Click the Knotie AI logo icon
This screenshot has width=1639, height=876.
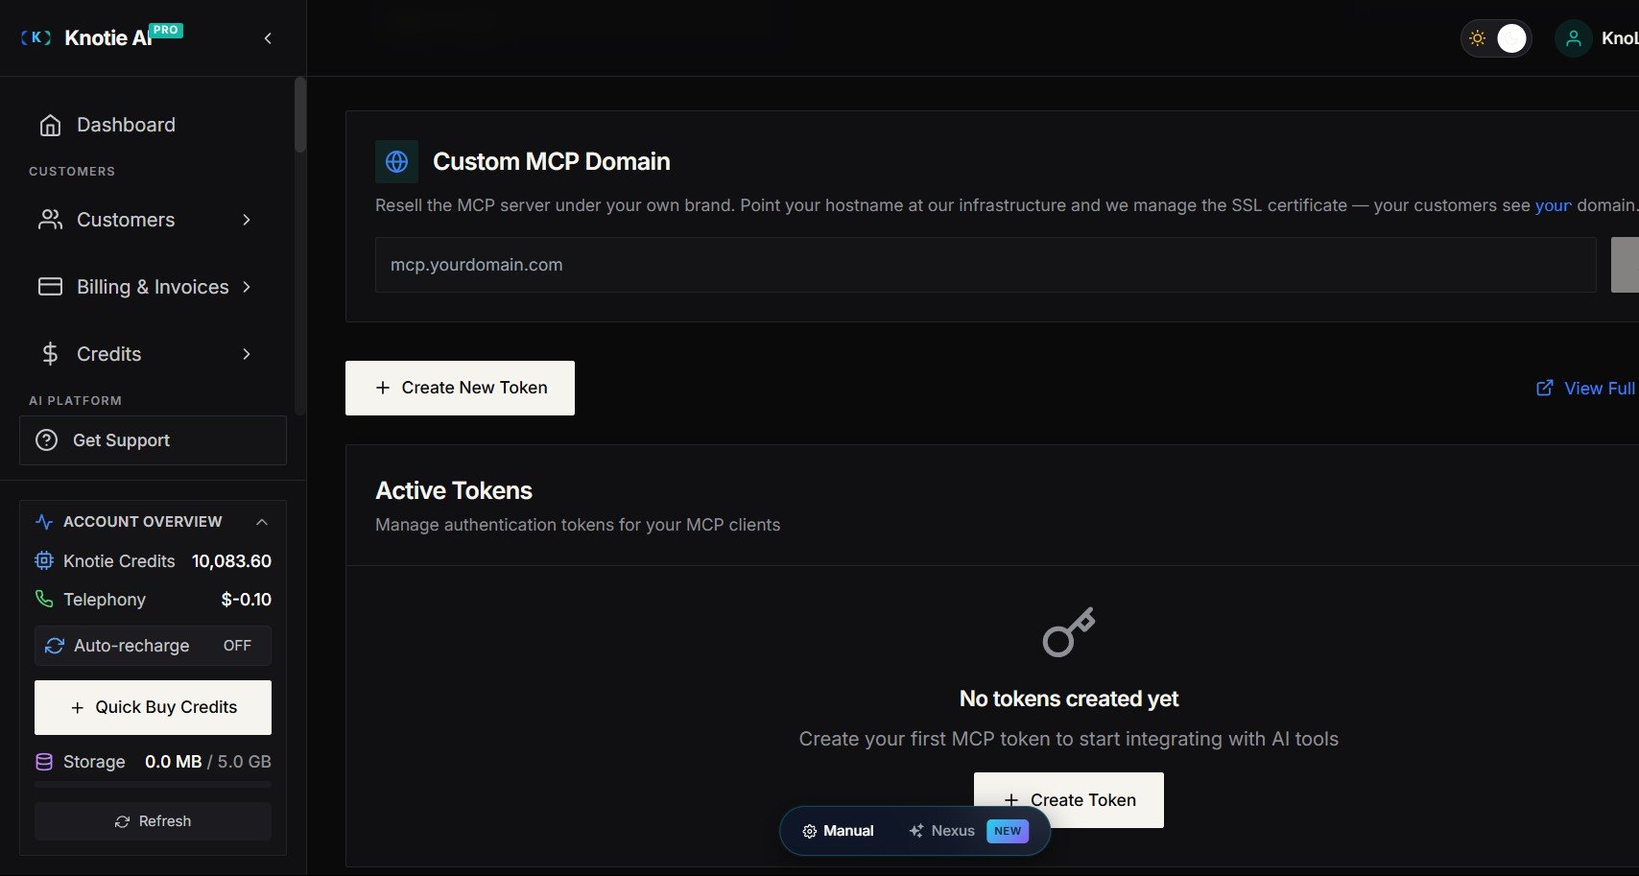pyautogui.click(x=36, y=37)
